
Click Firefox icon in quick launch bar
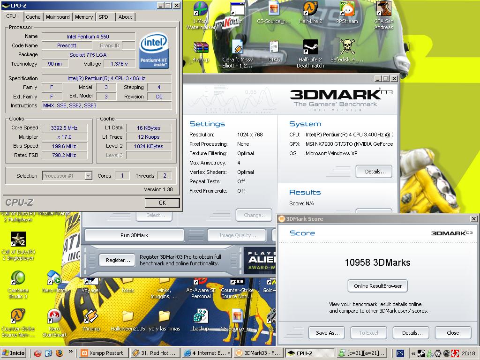pos(60,353)
